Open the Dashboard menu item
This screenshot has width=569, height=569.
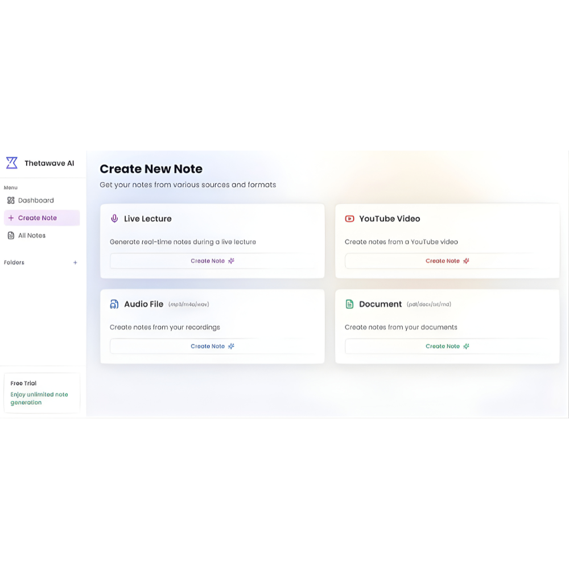[x=36, y=200]
